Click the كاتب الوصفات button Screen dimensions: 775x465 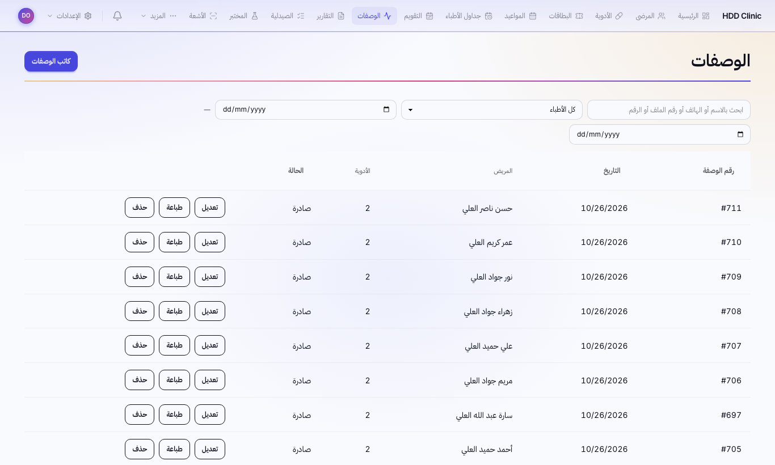coord(51,61)
